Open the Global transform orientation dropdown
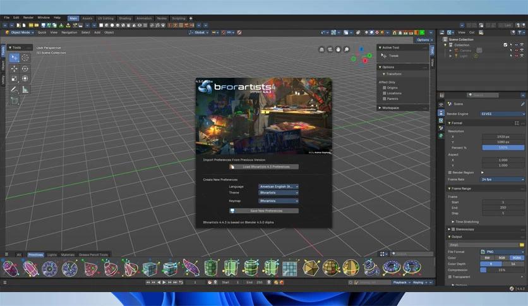 coord(199,32)
